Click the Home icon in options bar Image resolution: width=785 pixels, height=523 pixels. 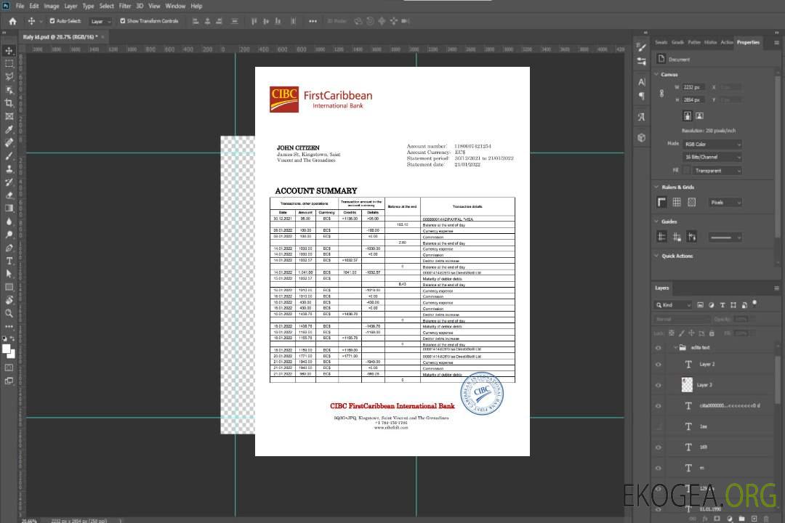point(12,21)
